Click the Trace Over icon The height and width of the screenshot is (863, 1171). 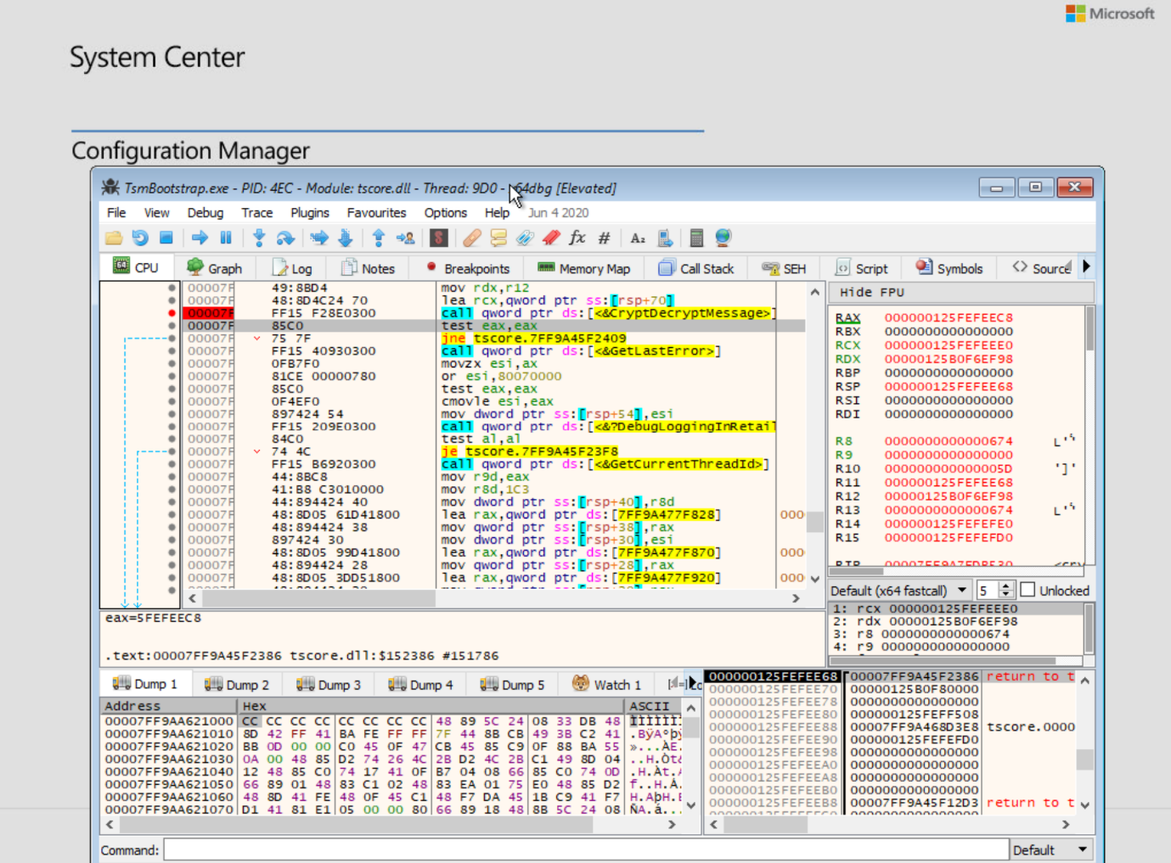click(x=345, y=238)
